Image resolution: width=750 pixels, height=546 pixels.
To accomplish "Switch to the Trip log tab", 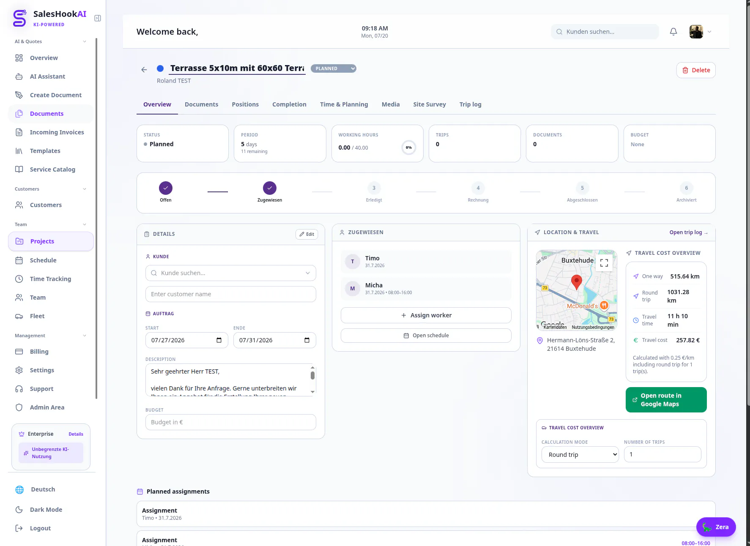I will point(471,104).
